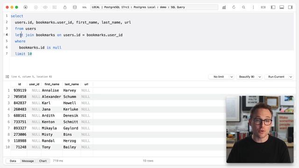
Task: Click the greyed-out circle icon next to the eye
Action: 36,7
